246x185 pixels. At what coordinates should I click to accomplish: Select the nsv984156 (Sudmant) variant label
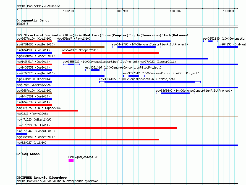(x=231, y=44)
